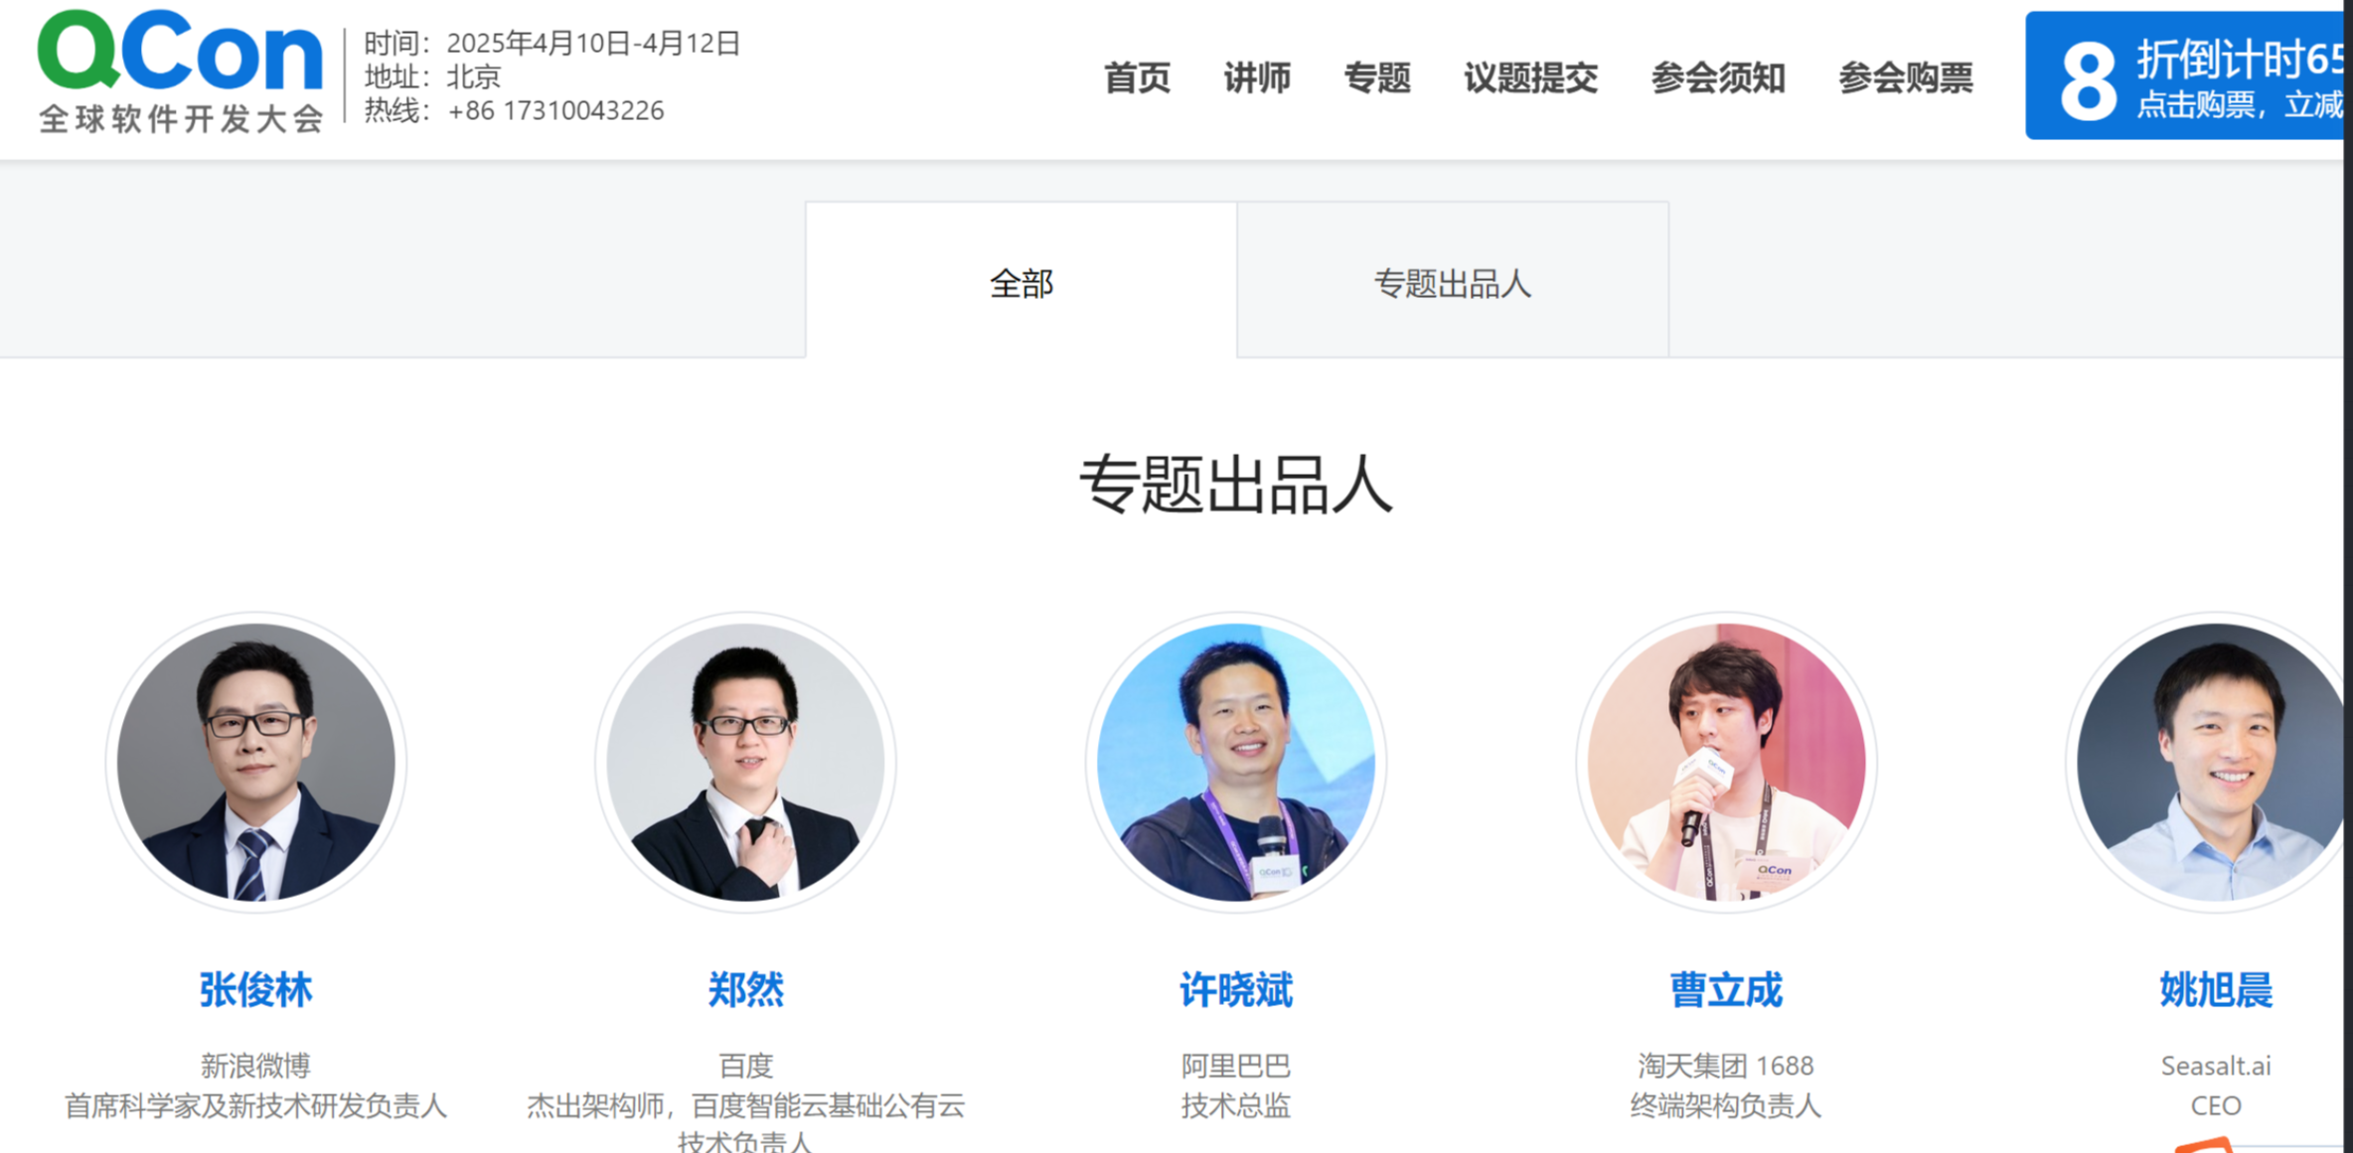The image size is (2353, 1153).
Task: Open 姚旭晨's profile photo
Action: point(2210,762)
